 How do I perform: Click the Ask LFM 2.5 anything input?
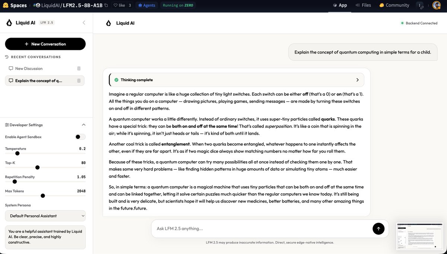pyautogui.click(x=261, y=229)
